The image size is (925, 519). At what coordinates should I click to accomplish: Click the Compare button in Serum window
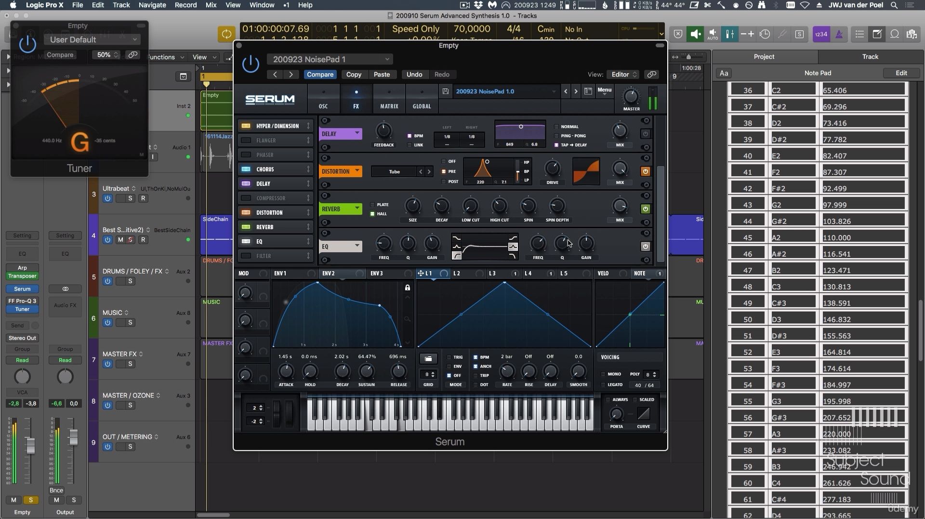click(x=320, y=75)
